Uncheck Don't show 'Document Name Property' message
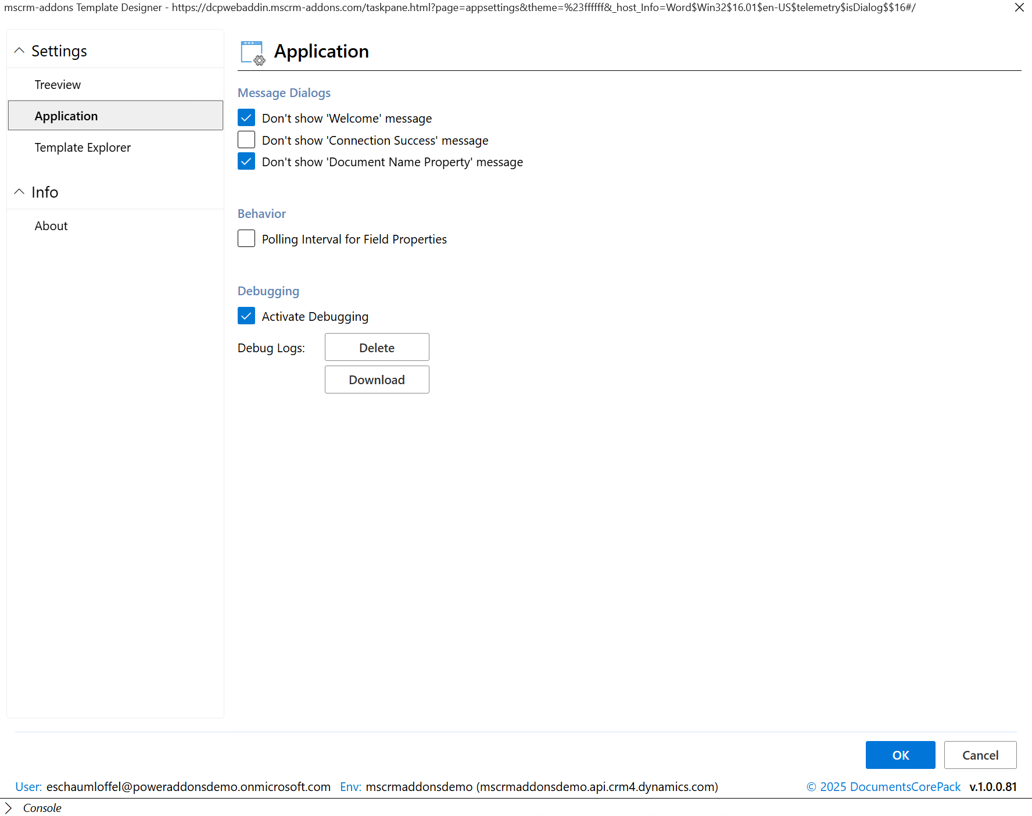Screen dimensions: 1032x816 tap(246, 162)
